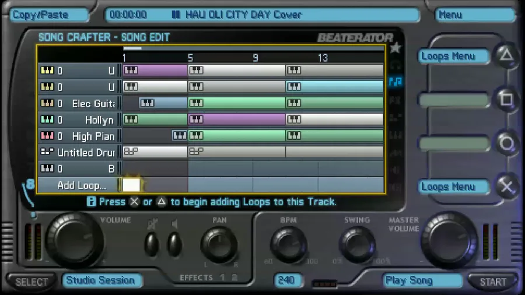525x295 pixels.
Task: Open Studio Session
Action: click(x=102, y=280)
